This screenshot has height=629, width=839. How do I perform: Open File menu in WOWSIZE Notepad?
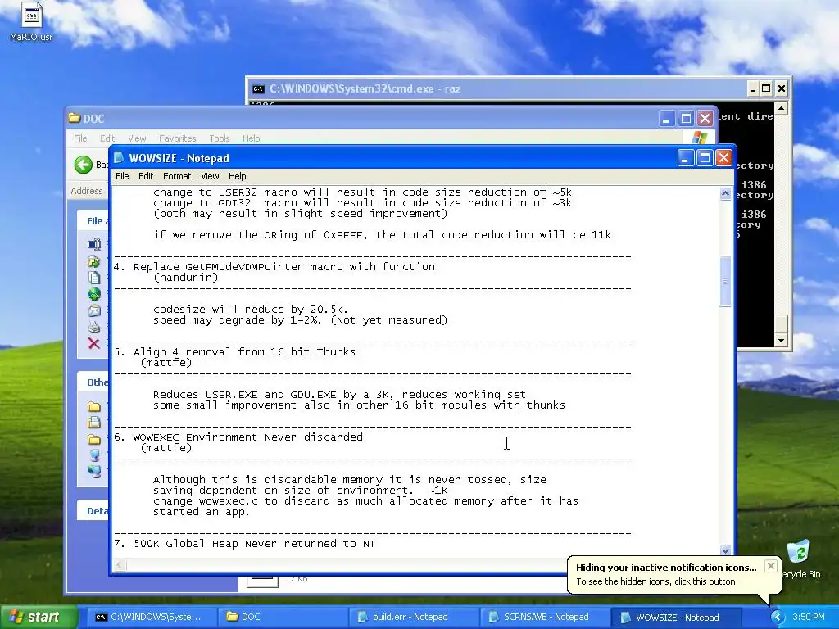click(x=122, y=176)
